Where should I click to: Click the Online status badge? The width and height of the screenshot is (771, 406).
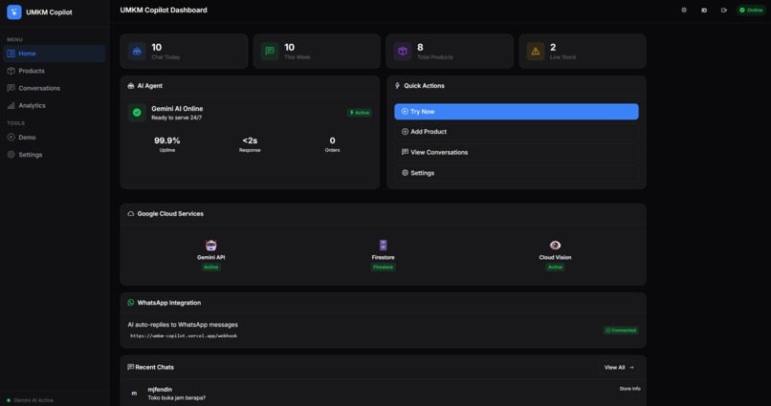click(751, 10)
